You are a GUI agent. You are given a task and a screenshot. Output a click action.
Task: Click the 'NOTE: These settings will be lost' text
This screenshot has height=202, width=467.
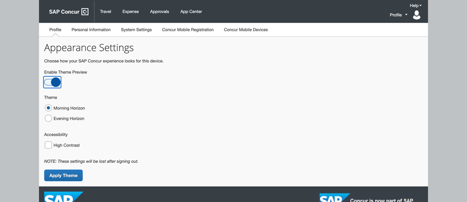tap(91, 161)
